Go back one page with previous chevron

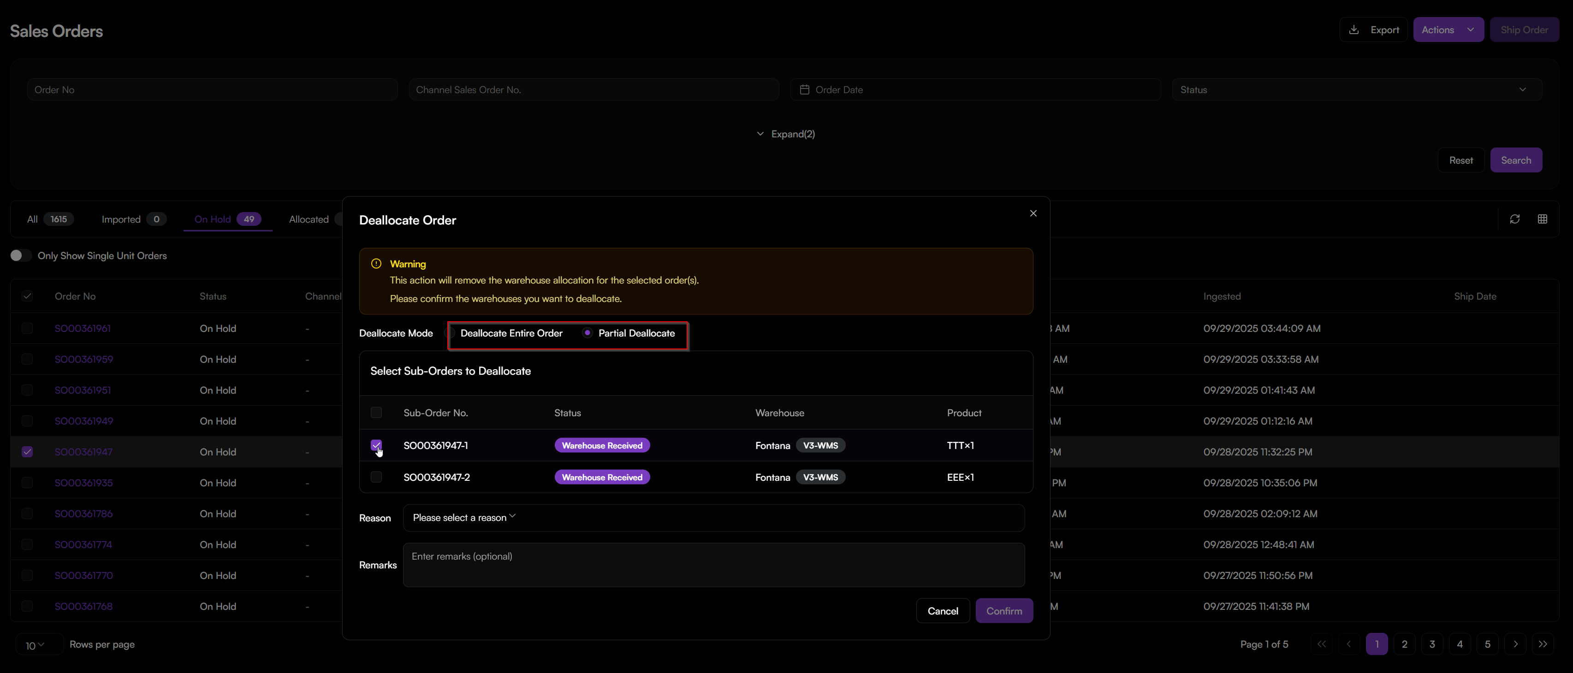tap(1349, 643)
